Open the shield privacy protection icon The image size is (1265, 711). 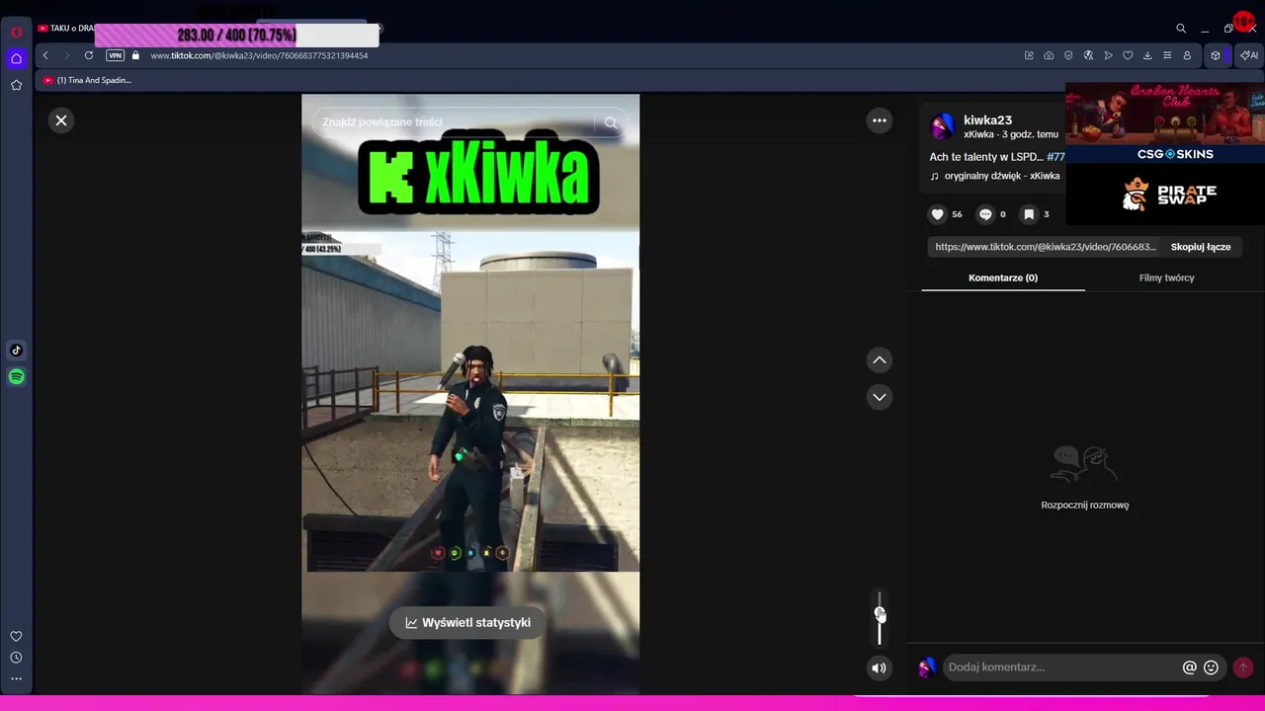click(x=1068, y=55)
